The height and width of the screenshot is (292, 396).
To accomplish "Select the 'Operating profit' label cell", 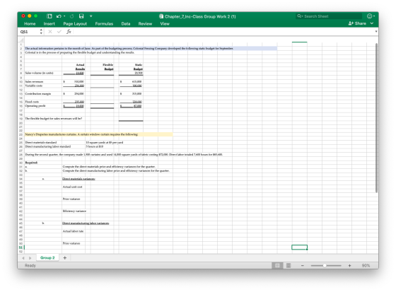I will click(x=43, y=106).
